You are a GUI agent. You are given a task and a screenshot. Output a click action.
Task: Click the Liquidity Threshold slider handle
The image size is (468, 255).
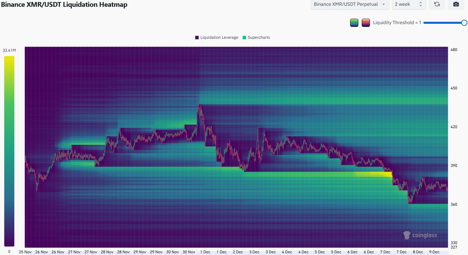pos(464,23)
